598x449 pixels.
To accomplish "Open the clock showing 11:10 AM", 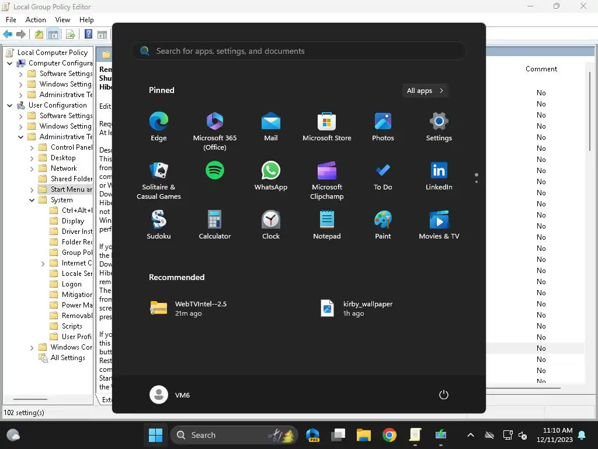I will pyautogui.click(x=555, y=435).
